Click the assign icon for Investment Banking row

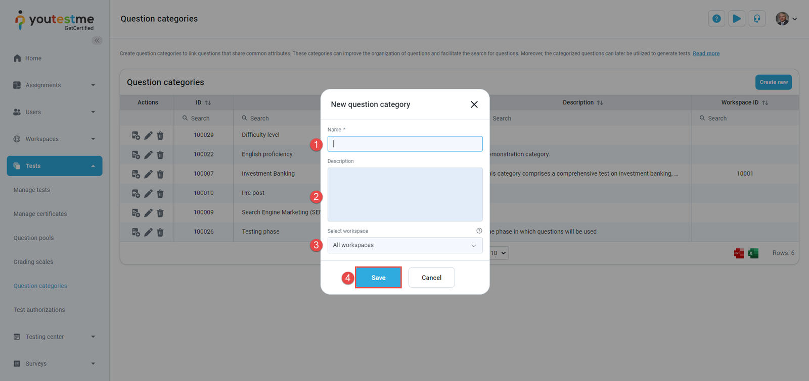tap(135, 174)
